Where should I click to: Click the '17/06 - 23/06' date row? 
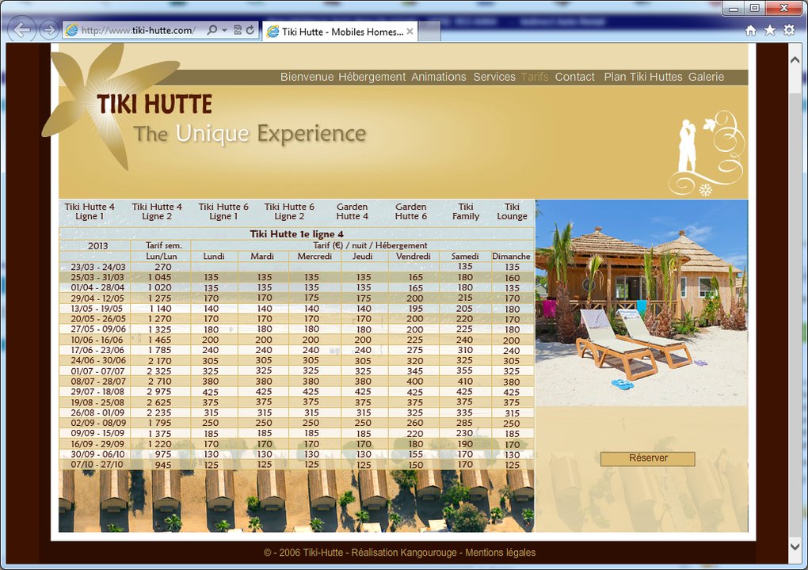pos(296,350)
